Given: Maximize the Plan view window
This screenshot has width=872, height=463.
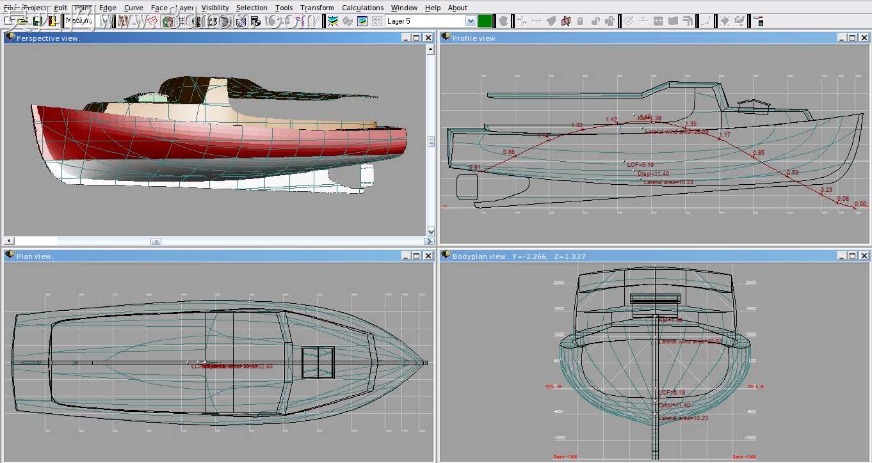Looking at the screenshot, I should [416, 256].
